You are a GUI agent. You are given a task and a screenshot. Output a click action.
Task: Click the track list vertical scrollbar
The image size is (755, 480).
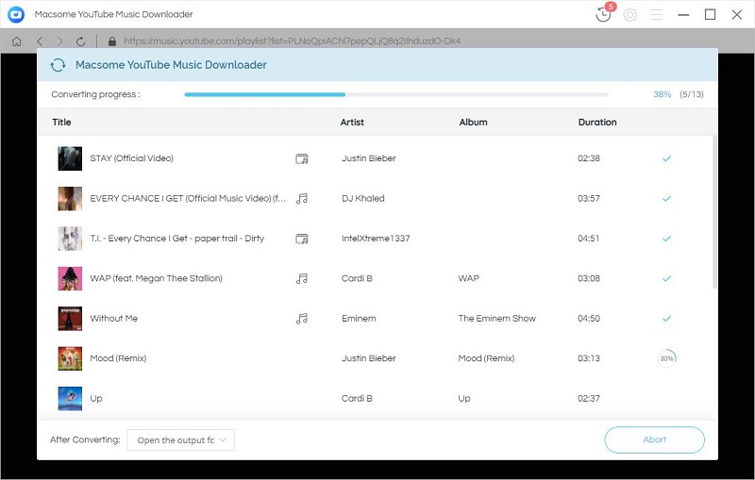click(714, 211)
